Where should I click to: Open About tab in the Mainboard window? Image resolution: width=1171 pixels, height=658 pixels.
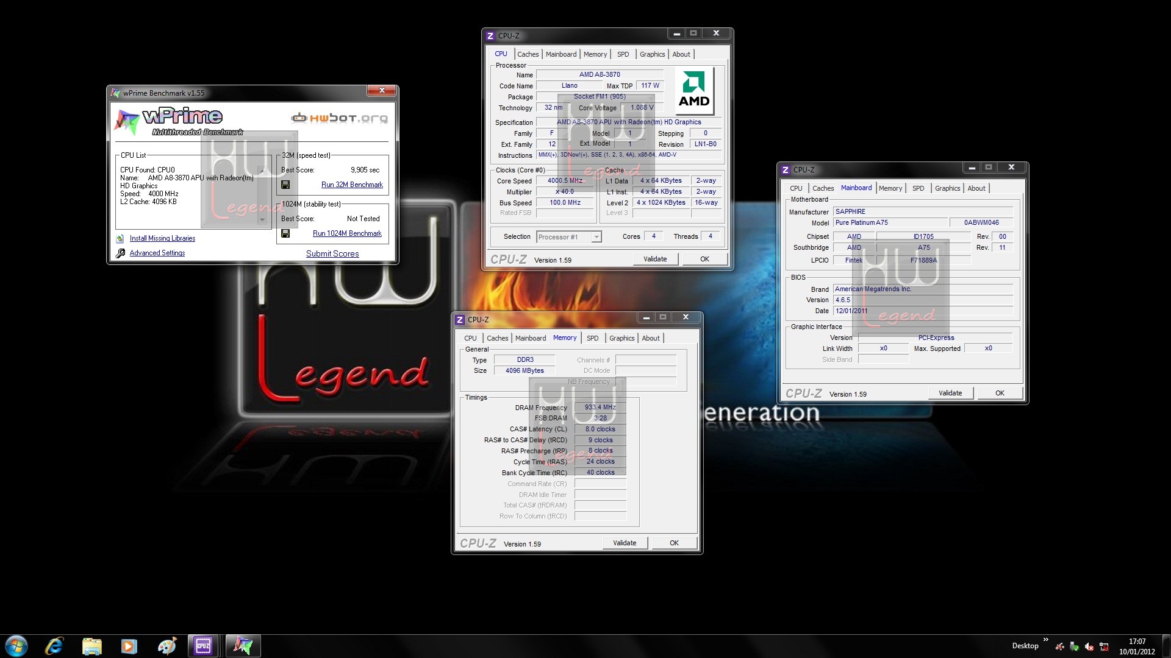[976, 188]
